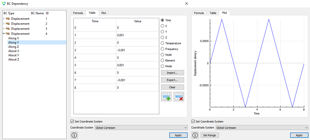Click the Set Range button

(210, 135)
